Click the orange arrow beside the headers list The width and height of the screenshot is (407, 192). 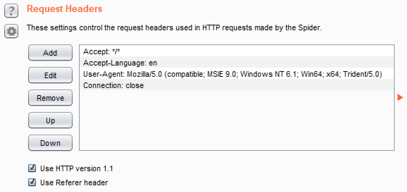400,97
